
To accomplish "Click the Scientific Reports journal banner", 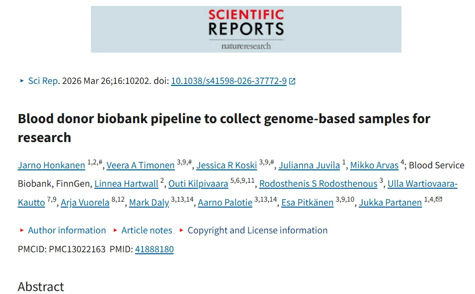I will [x=246, y=29].
